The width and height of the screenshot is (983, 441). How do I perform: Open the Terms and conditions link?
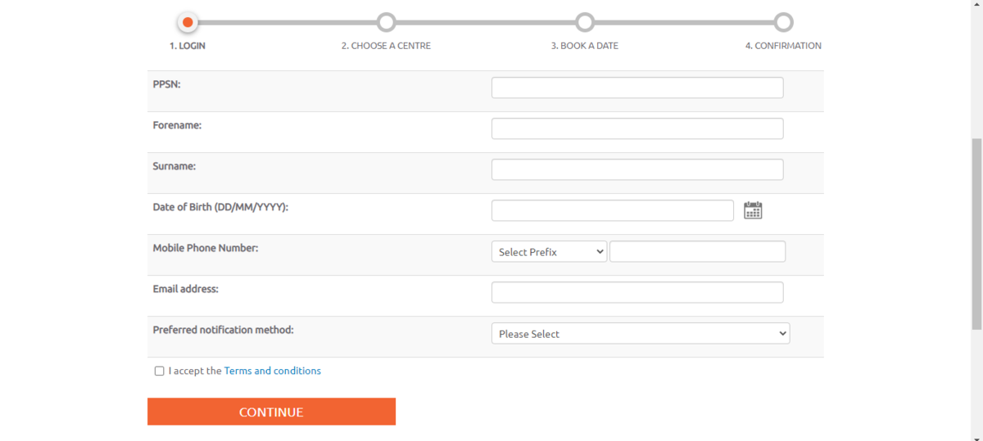click(273, 371)
